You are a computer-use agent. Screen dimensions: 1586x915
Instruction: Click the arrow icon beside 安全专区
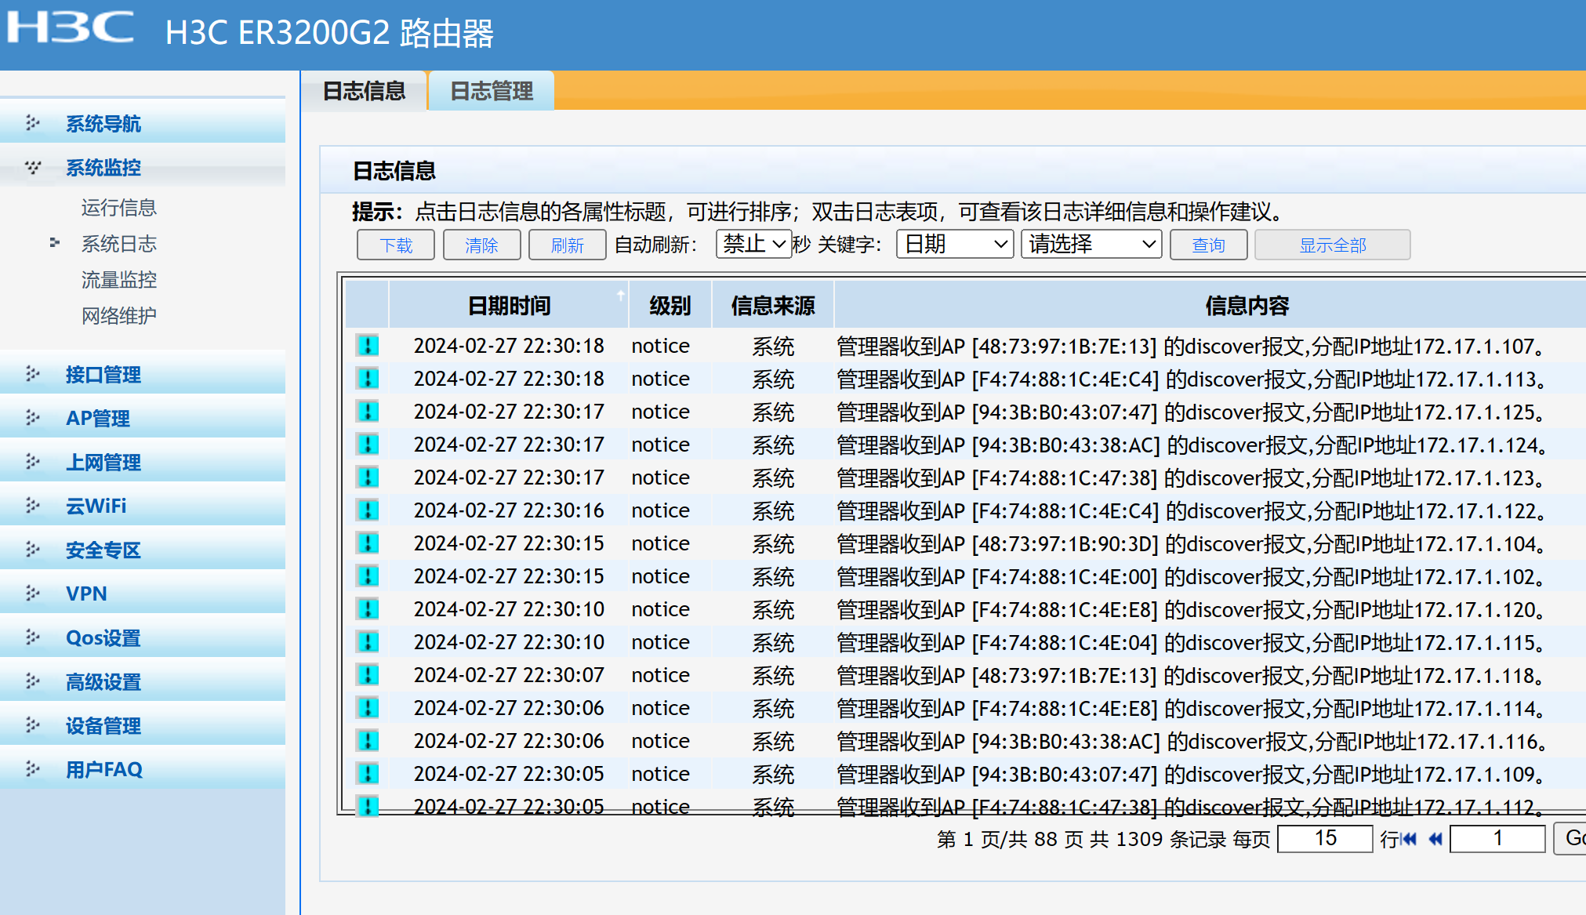(33, 550)
